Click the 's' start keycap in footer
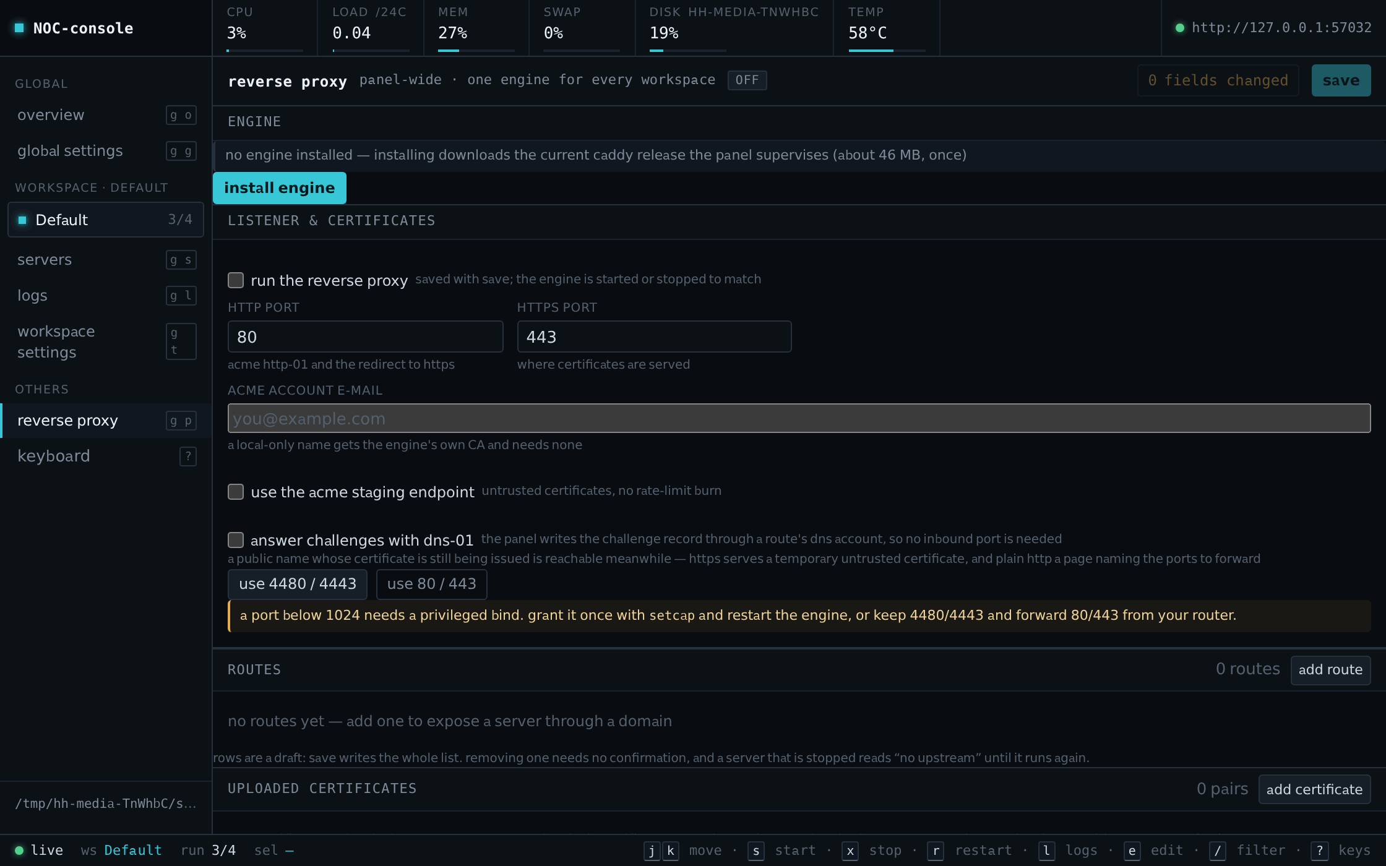Viewport: 1386px width, 866px height. pos(755,851)
